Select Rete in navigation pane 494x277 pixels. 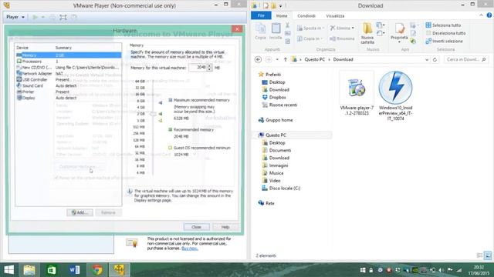coord(266,203)
